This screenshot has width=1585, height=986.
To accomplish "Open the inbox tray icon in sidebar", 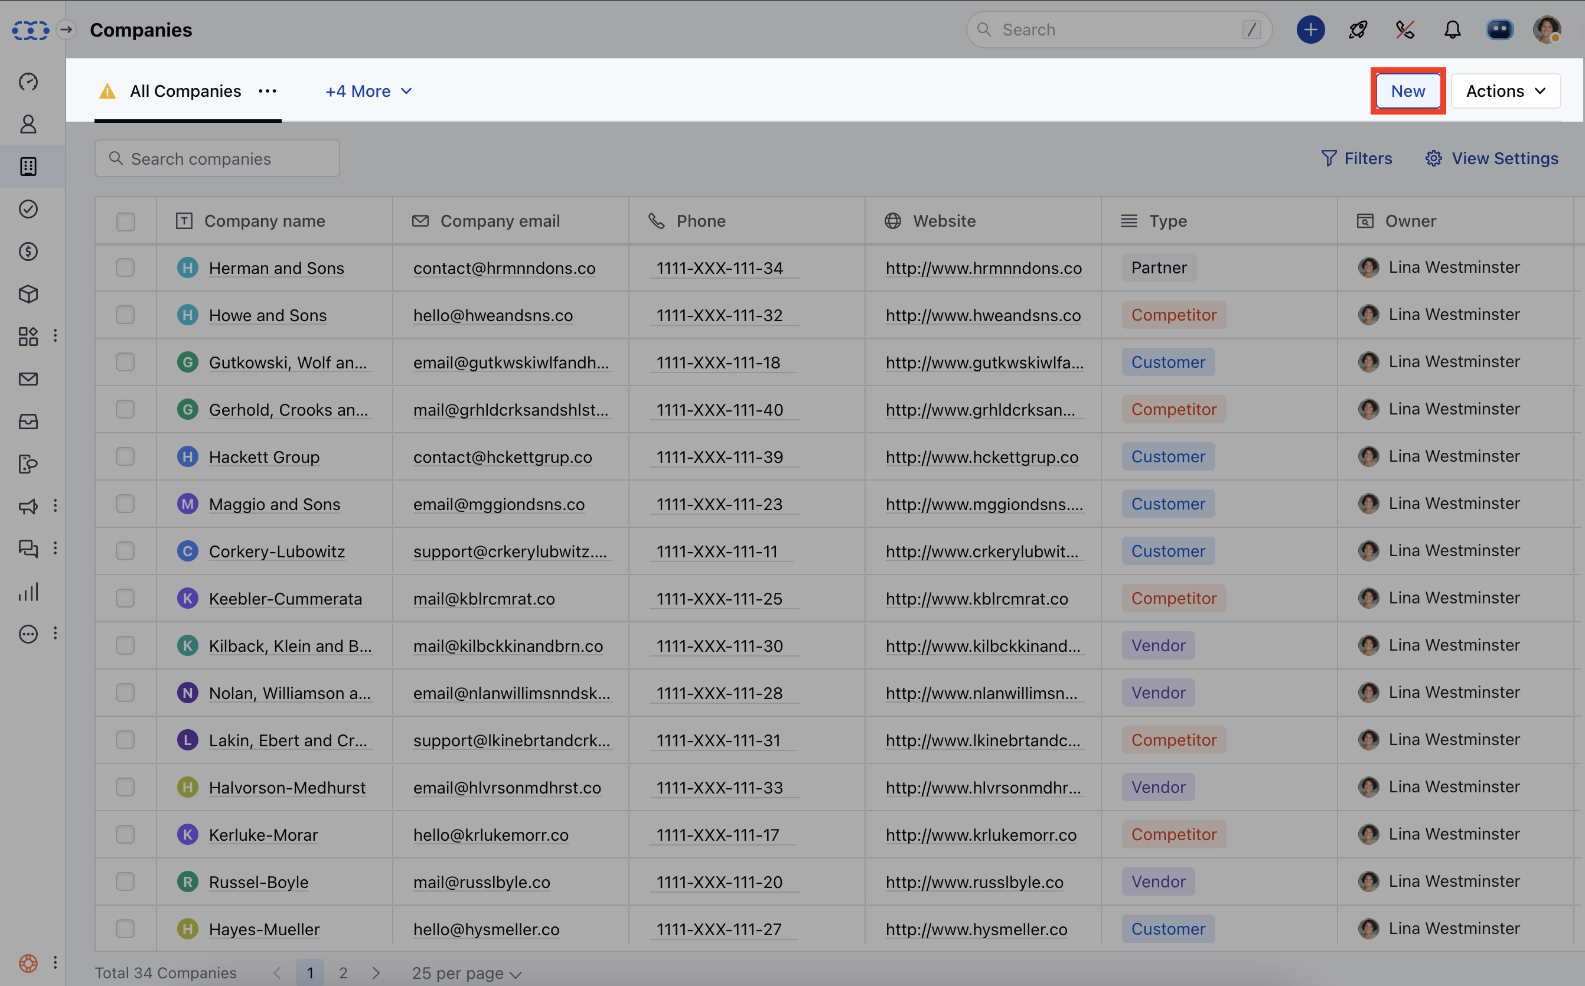I will [x=28, y=422].
